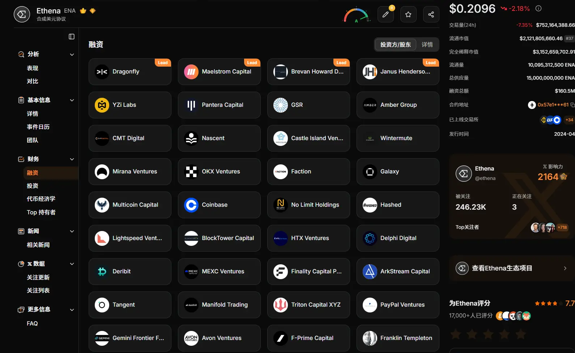Click the Lightspeed Venture logo icon

tap(102, 238)
